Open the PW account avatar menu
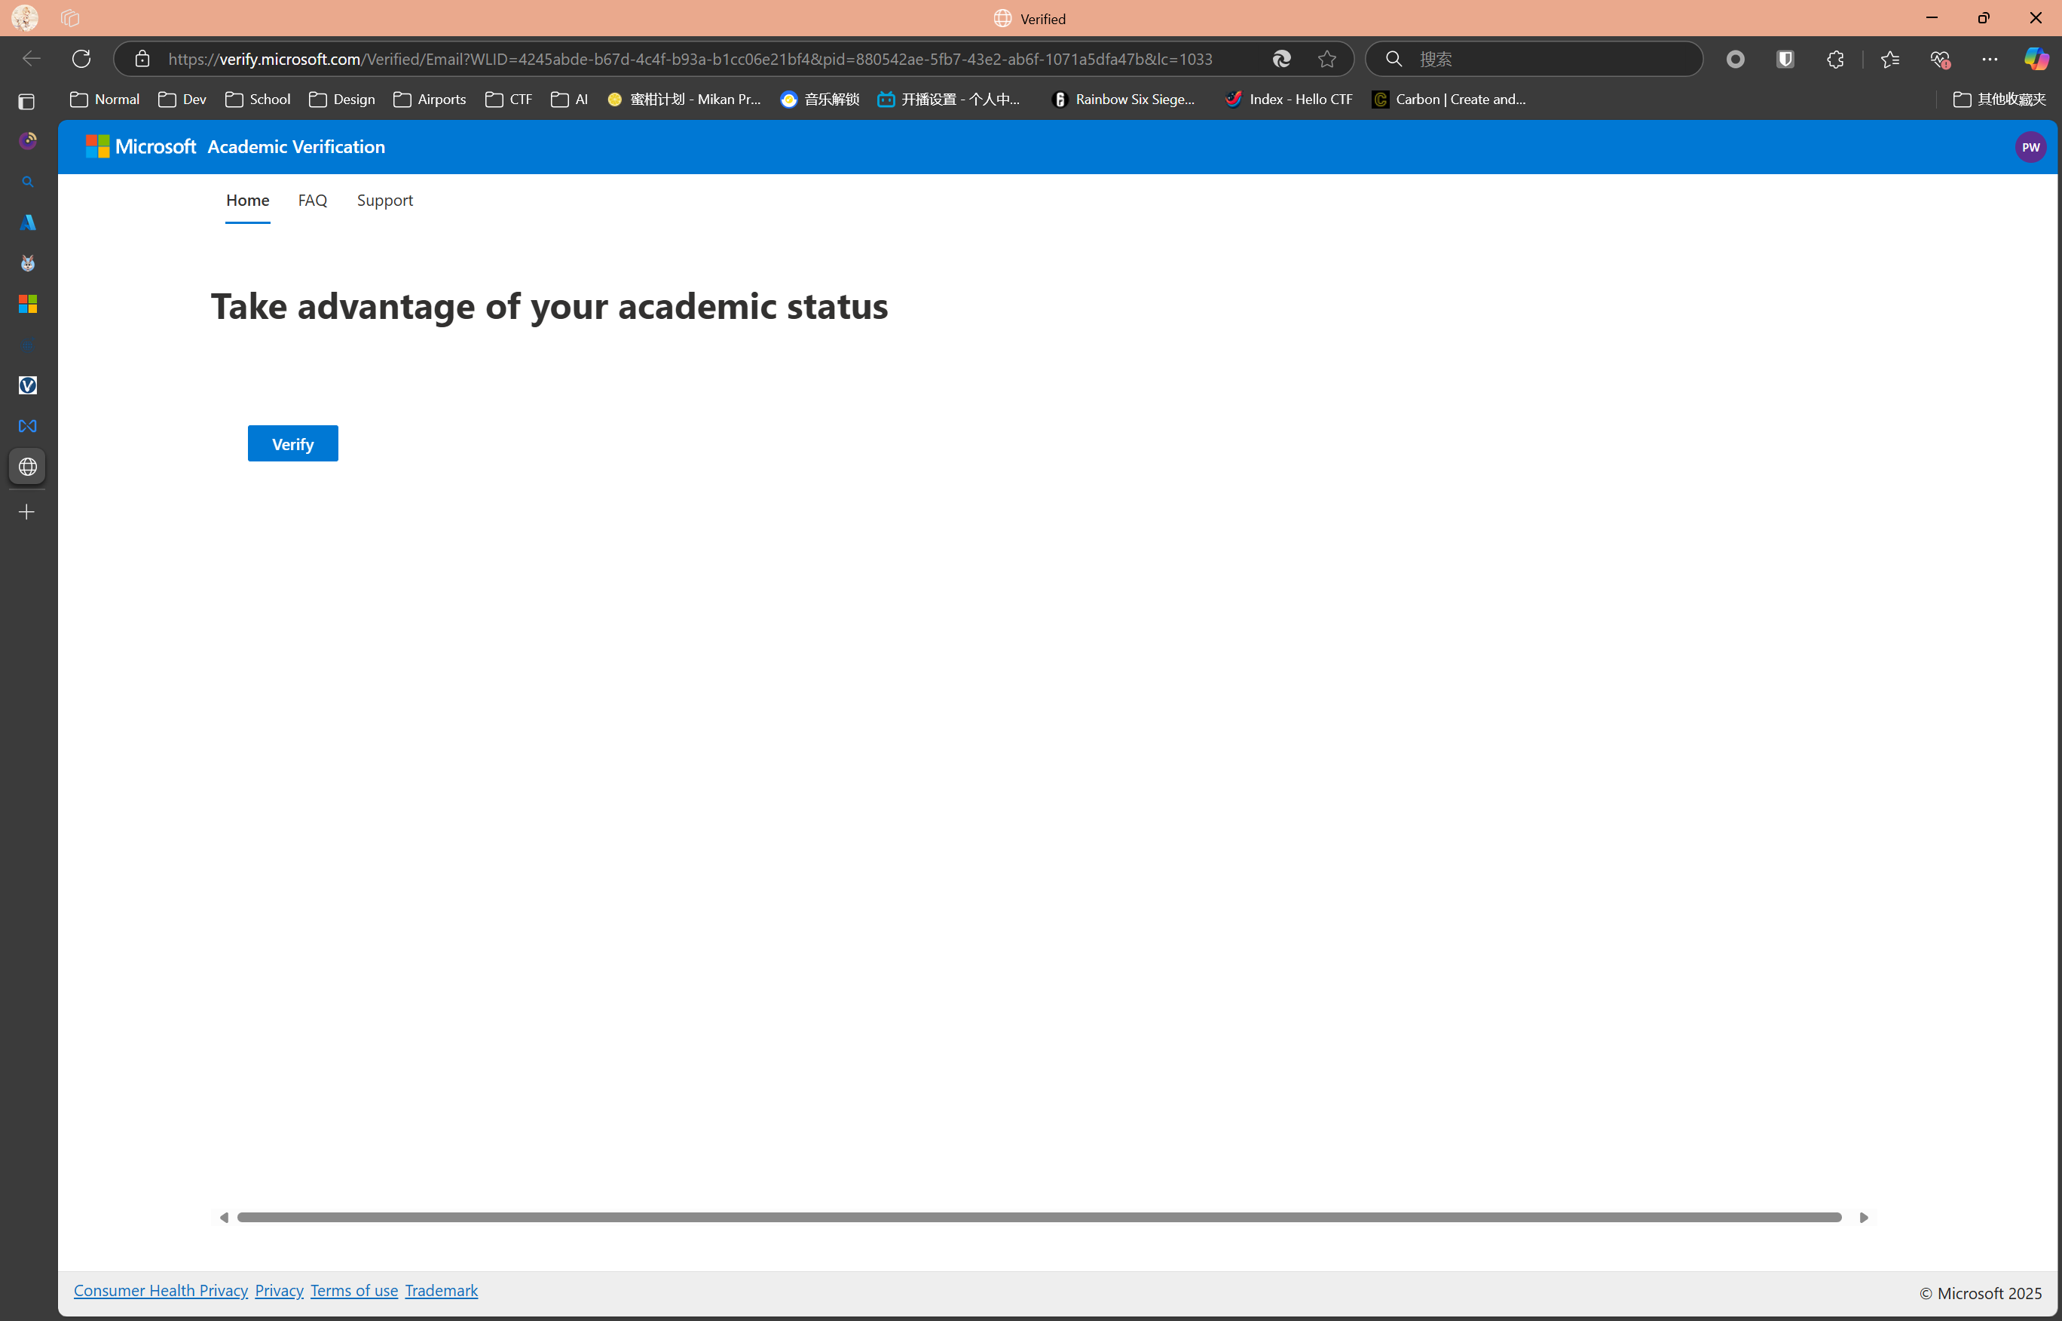This screenshot has width=2062, height=1321. tap(2030, 147)
